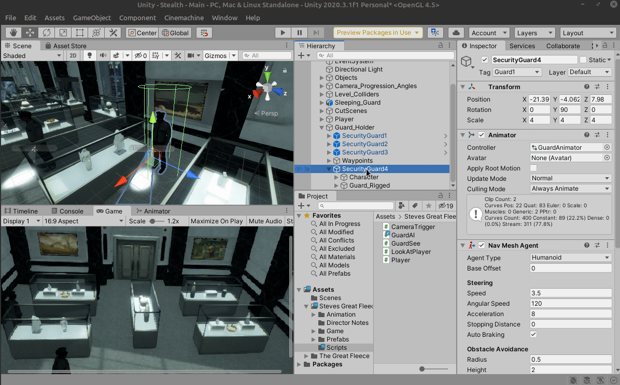Screen dimensions: 620x385
Task: Open the Component menu
Action: [x=137, y=18]
